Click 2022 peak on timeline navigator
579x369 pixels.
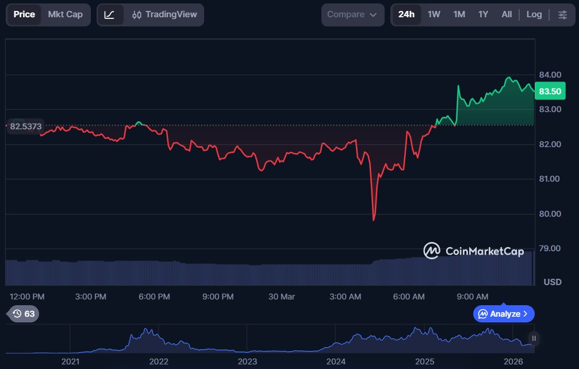[x=149, y=332]
